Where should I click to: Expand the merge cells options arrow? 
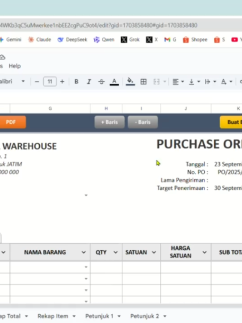[x=165, y=82]
